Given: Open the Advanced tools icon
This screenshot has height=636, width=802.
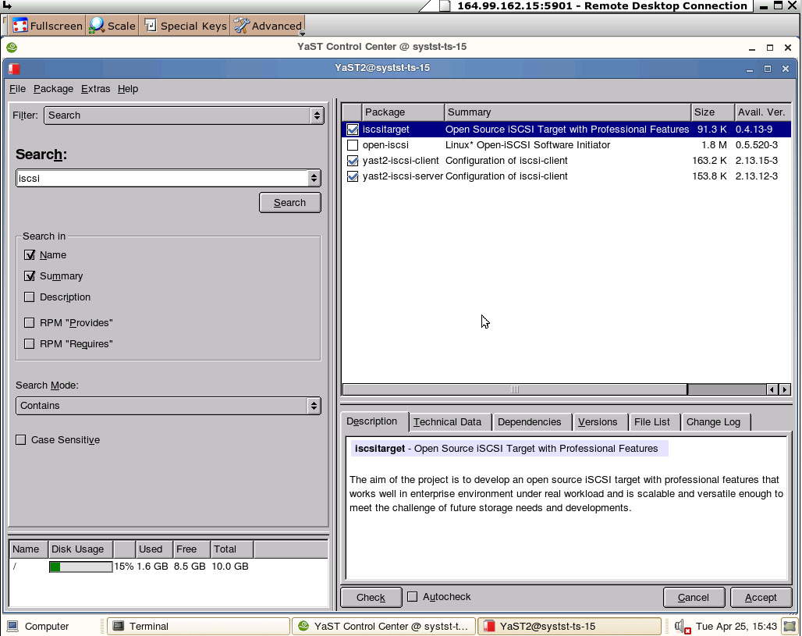Looking at the screenshot, I should click(241, 26).
